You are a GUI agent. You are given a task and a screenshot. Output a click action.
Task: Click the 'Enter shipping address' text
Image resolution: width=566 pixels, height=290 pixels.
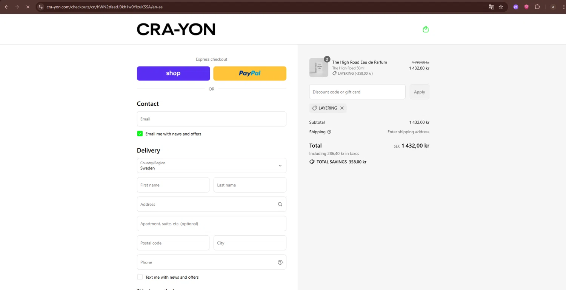408,132
